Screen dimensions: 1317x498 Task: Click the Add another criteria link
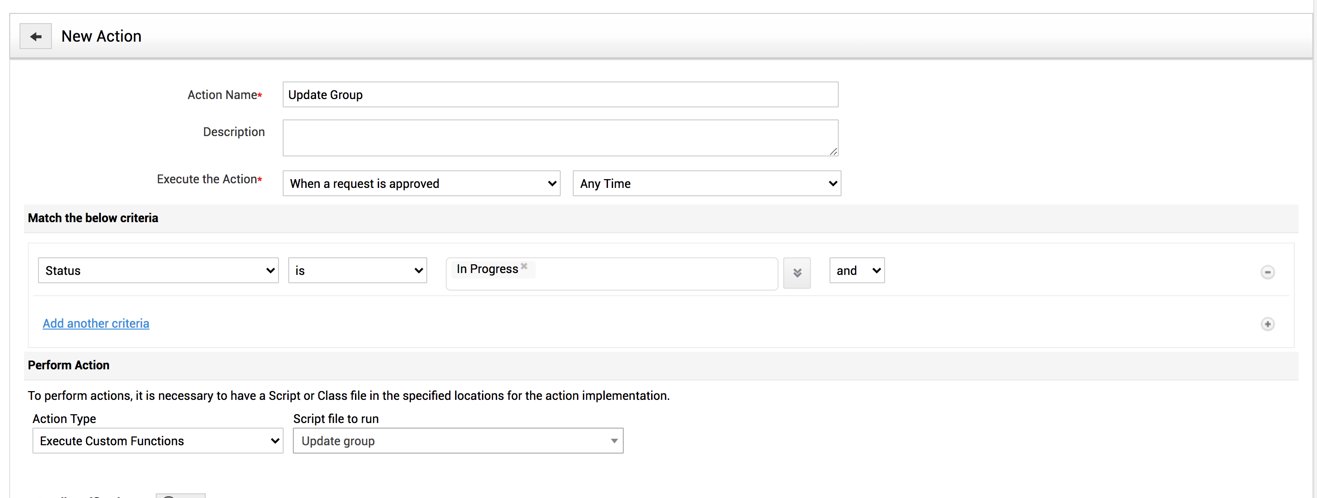(x=95, y=324)
